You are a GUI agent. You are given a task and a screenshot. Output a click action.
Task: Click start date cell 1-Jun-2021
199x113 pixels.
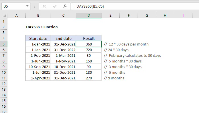pyautogui.click(x=38, y=61)
